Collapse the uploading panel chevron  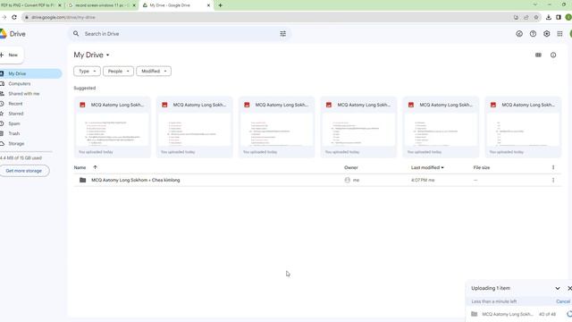click(558, 288)
